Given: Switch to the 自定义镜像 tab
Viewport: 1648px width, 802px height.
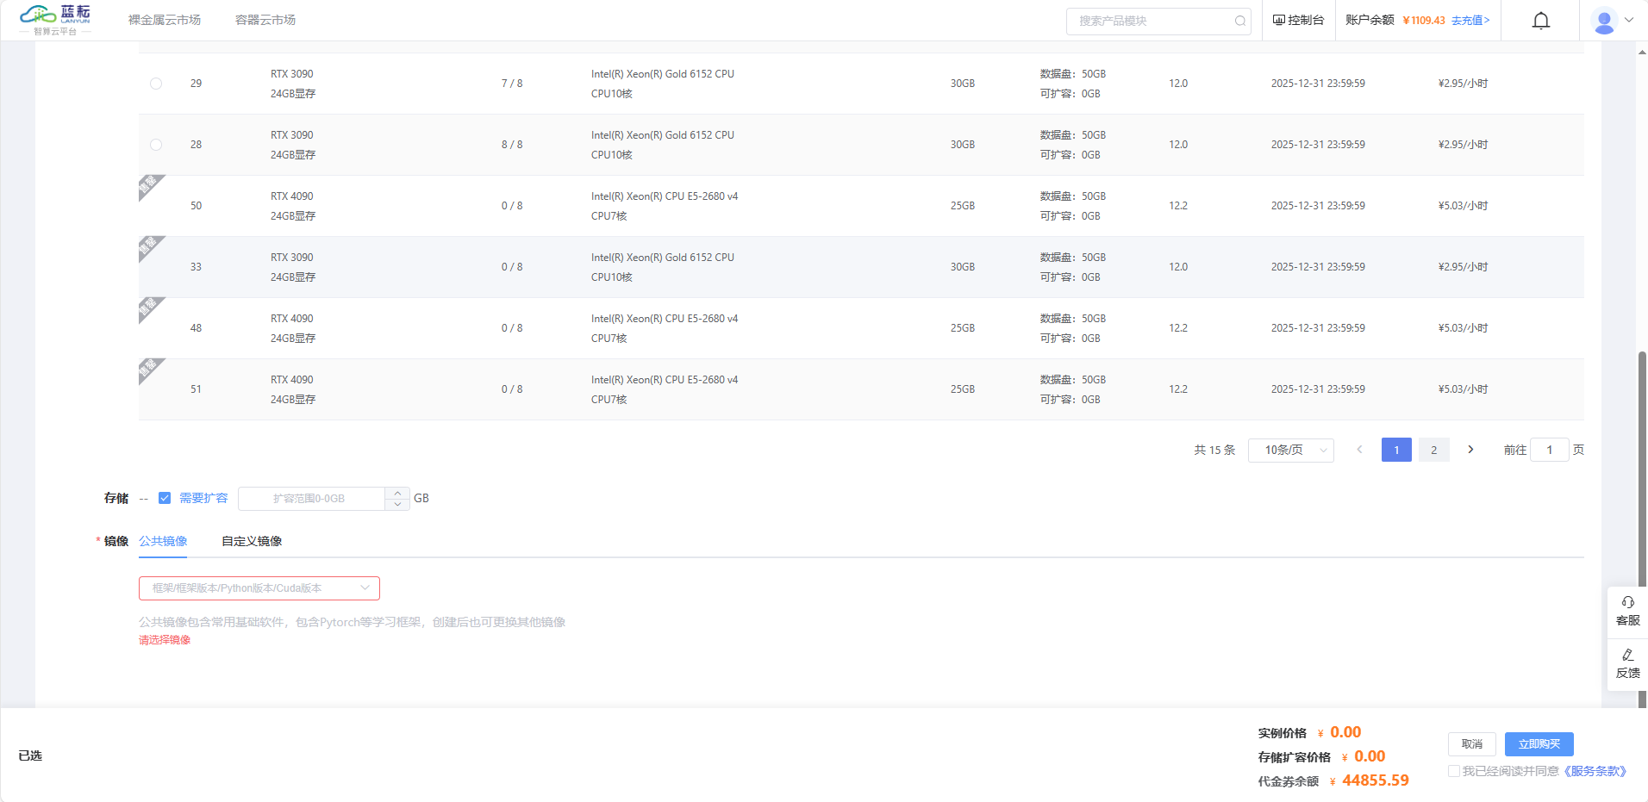Looking at the screenshot, I should coord(252,541).
